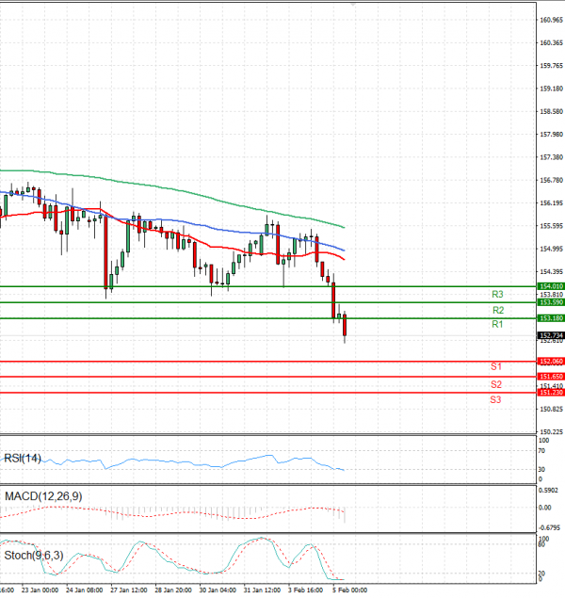The image size is (565, 598).
Task: Click the R2 resistance label
Action: click(498, 310)
